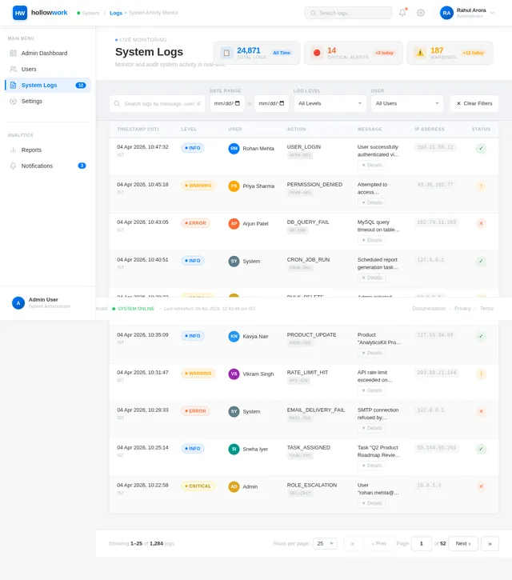Click the Admin Dashboard grid icon

pyautogui.click(x=14, y=54)
